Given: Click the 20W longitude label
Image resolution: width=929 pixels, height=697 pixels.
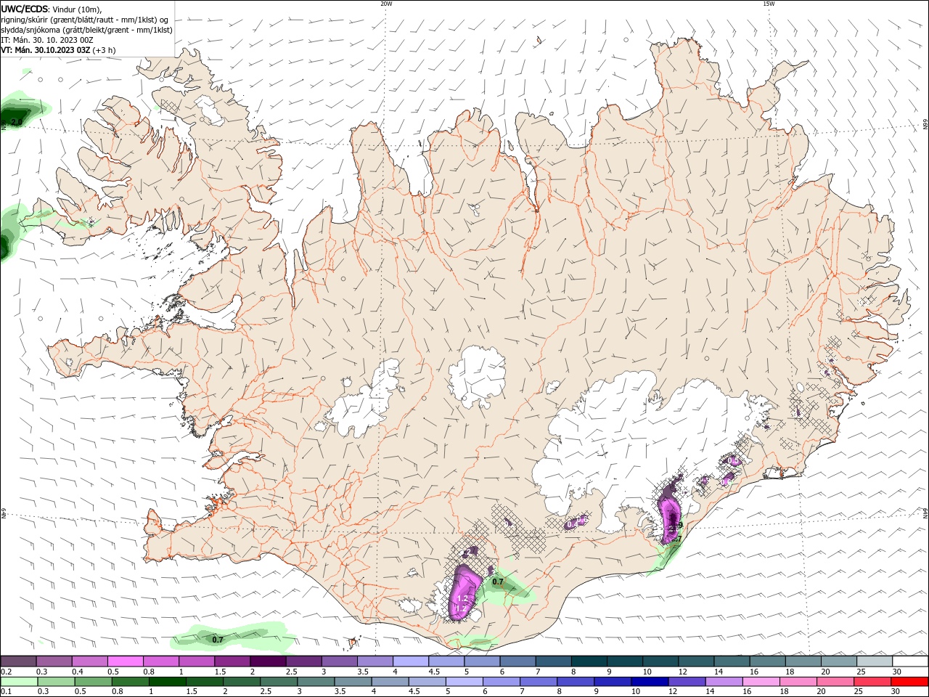Looking at the screenshot, I should pos(386,4).
